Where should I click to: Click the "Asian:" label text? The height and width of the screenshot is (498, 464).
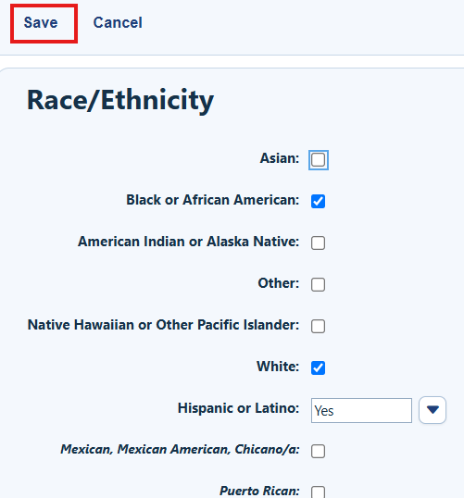280,158
